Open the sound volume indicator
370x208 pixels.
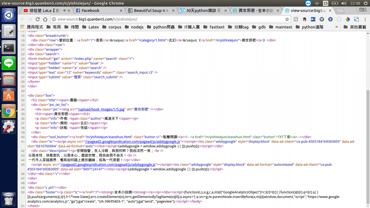tap(344, 3)
